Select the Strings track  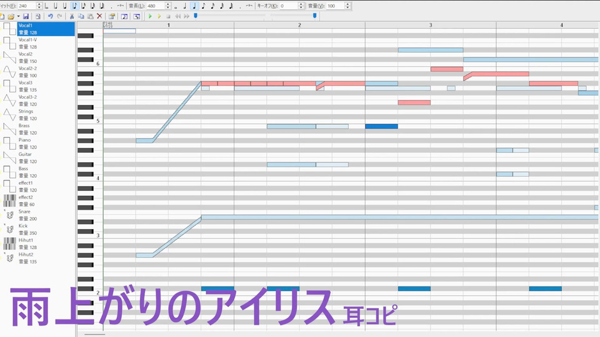pos(46,115)
